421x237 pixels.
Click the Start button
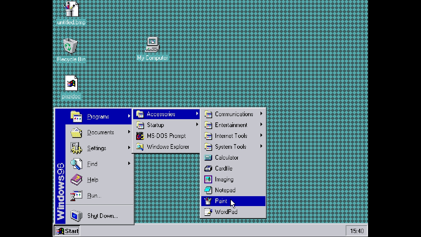point(67,231)
